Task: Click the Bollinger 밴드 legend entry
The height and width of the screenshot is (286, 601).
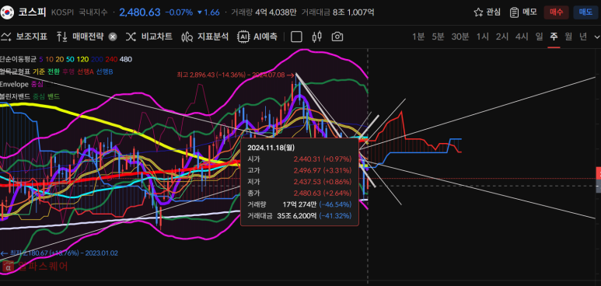Action: click(x=54, y=96)
